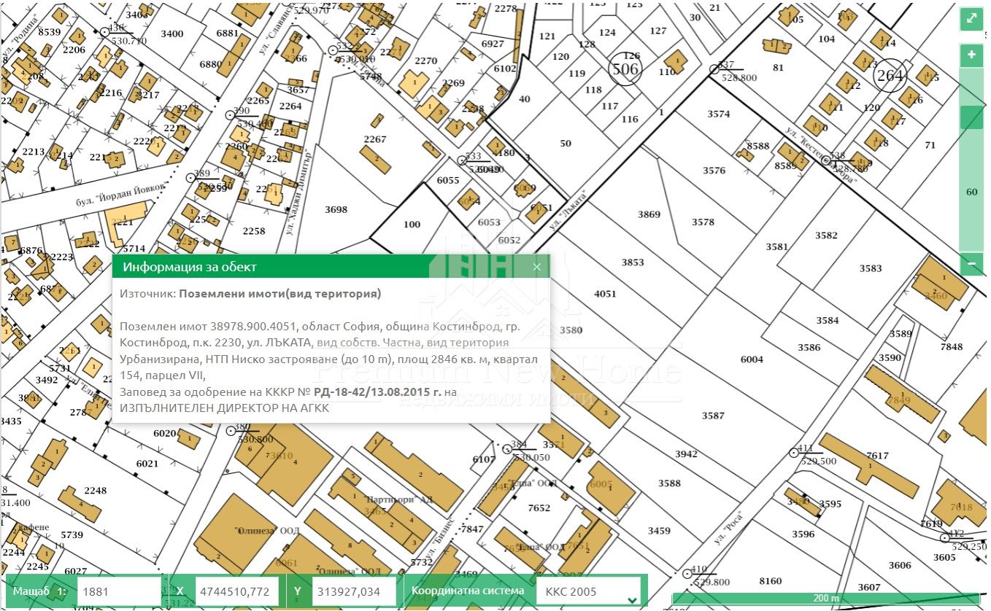The width and height of the screenshot is (991, 611).
Task: Select survey point marker 390
Action: 230,114
